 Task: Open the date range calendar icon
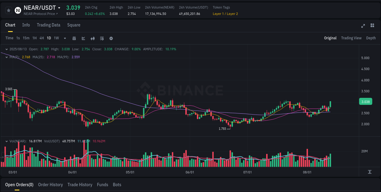pyautogui.click(x=74, y=38)
